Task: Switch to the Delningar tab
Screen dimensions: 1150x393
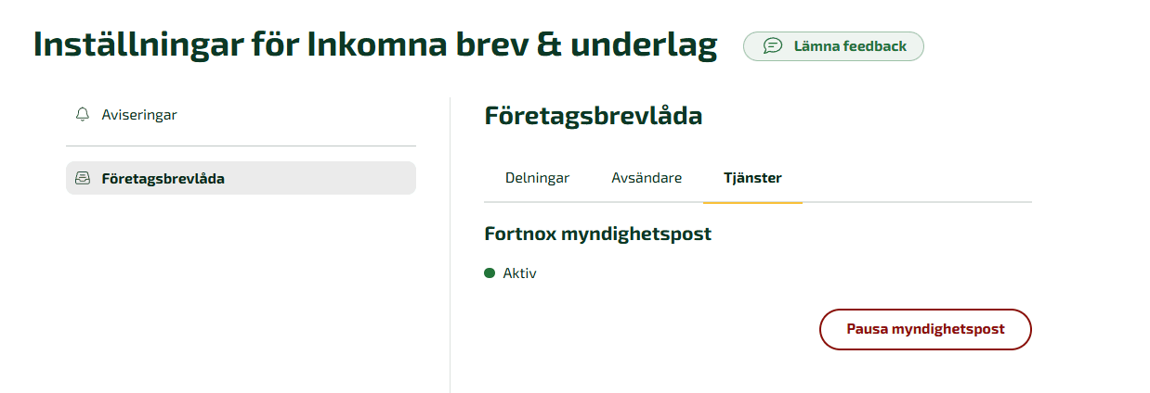Action: [537, 178]
